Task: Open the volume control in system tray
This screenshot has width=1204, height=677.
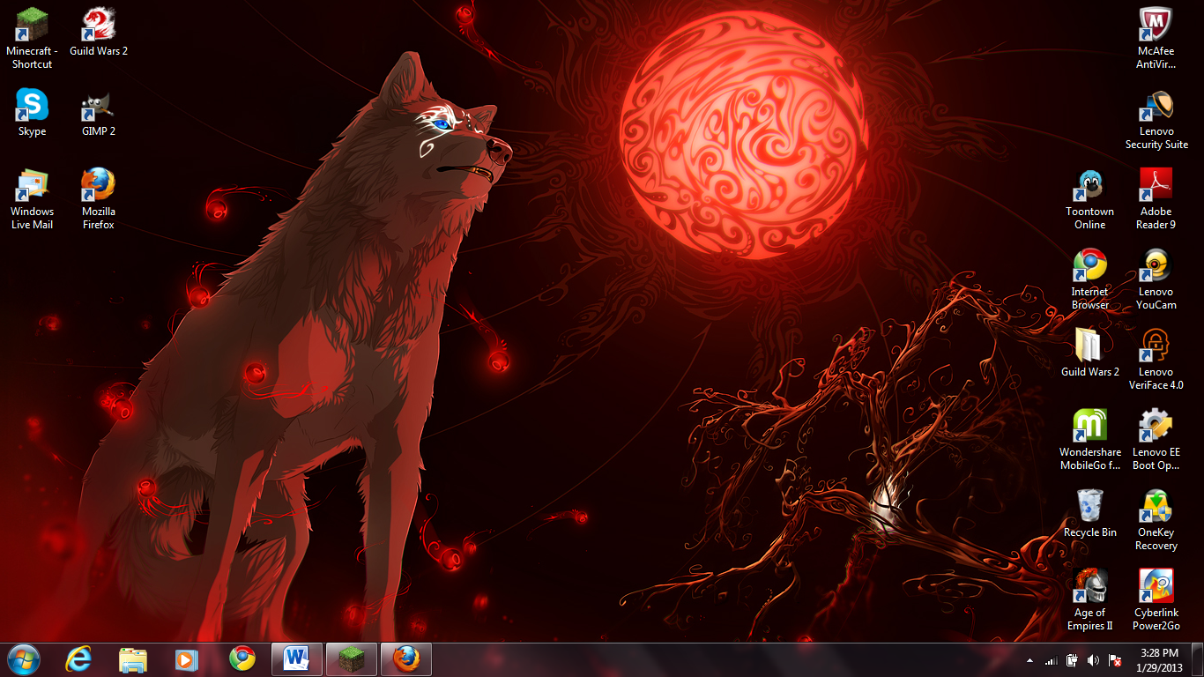Action: [x=1093, y=660]
